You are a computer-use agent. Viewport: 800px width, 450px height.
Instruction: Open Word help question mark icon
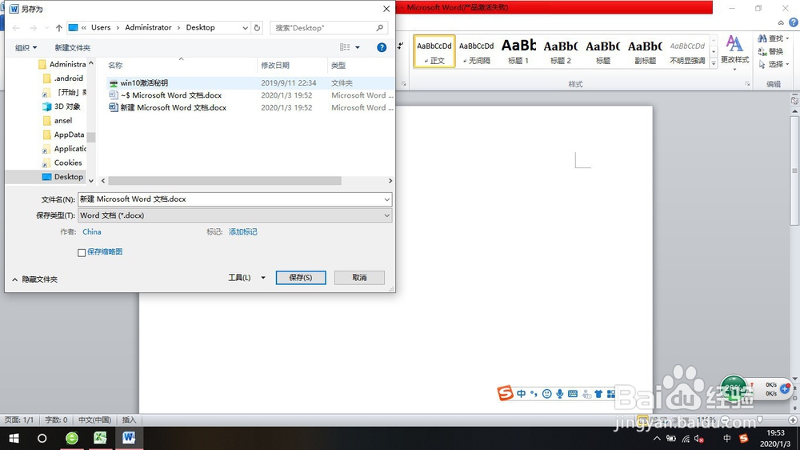(x=794, y=22)
